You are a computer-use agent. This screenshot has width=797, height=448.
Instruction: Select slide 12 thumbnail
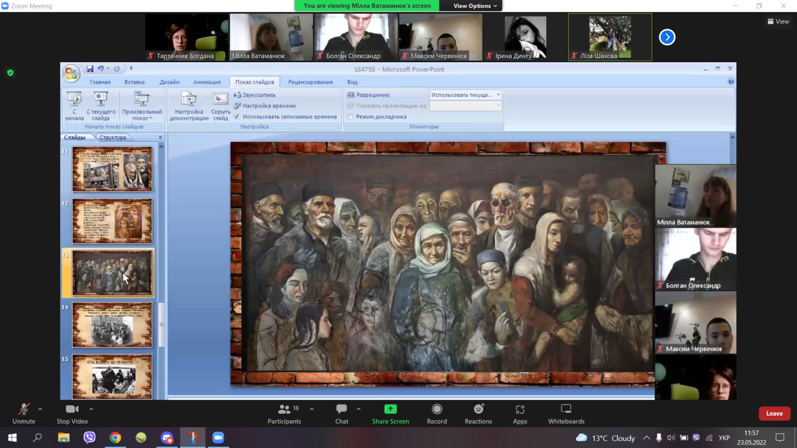(x=112, y=221)
